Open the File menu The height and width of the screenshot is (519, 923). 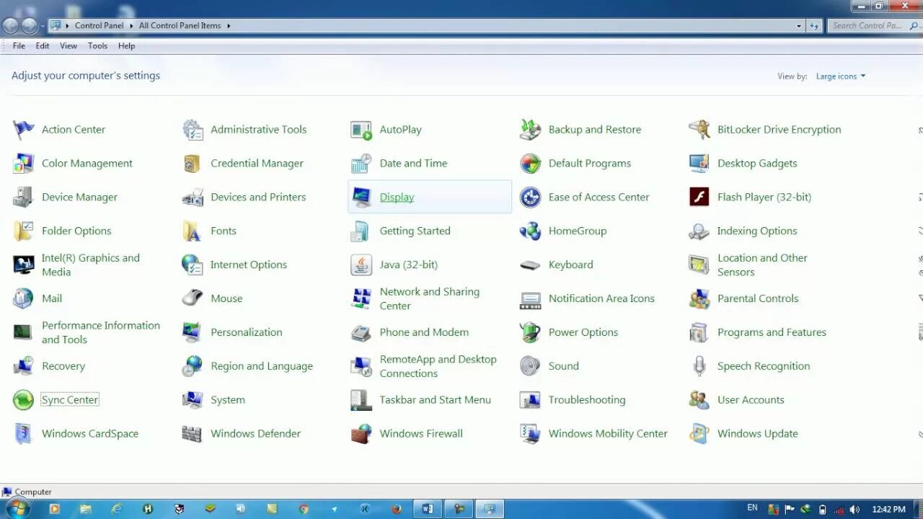[19, 46]
